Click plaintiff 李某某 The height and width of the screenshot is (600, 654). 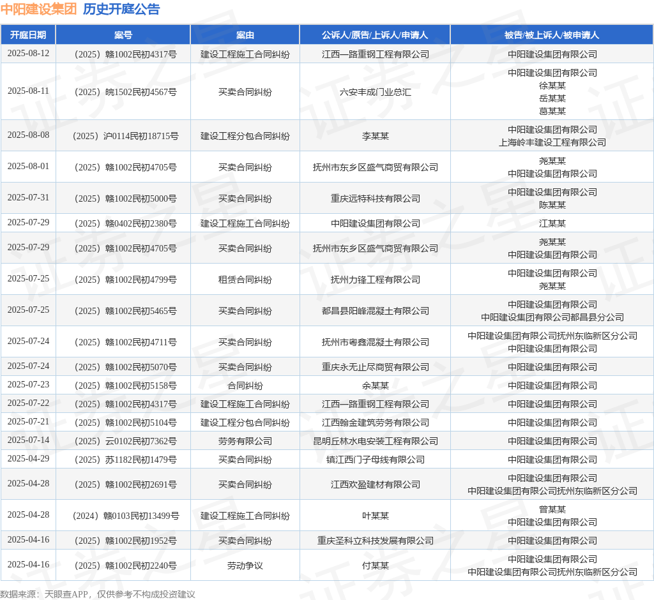375,137
